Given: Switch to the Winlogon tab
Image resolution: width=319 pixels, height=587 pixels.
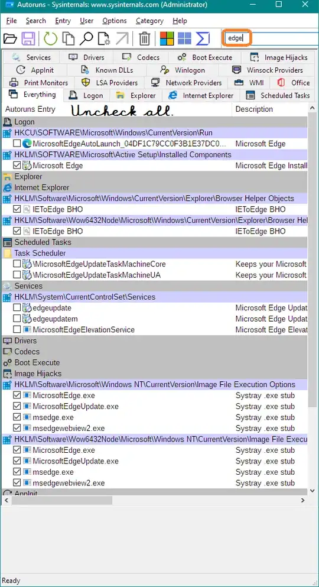Looking at the screenshot, I should [183, 70].
